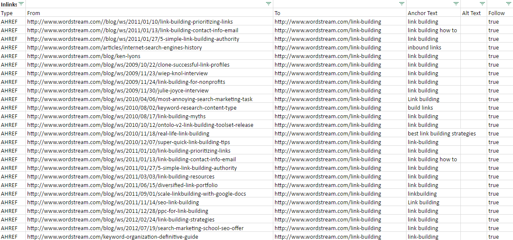Click the internet-search-engines-history URL
This screenshot has height=240, width=513.
pos(114,47)
